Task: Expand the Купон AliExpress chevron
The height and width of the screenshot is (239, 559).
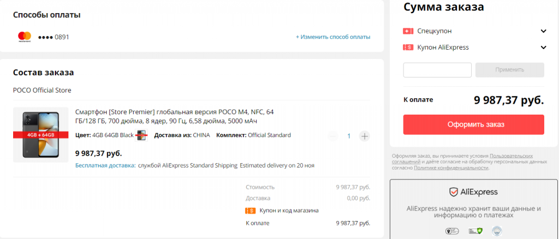Action: (543, 47)
